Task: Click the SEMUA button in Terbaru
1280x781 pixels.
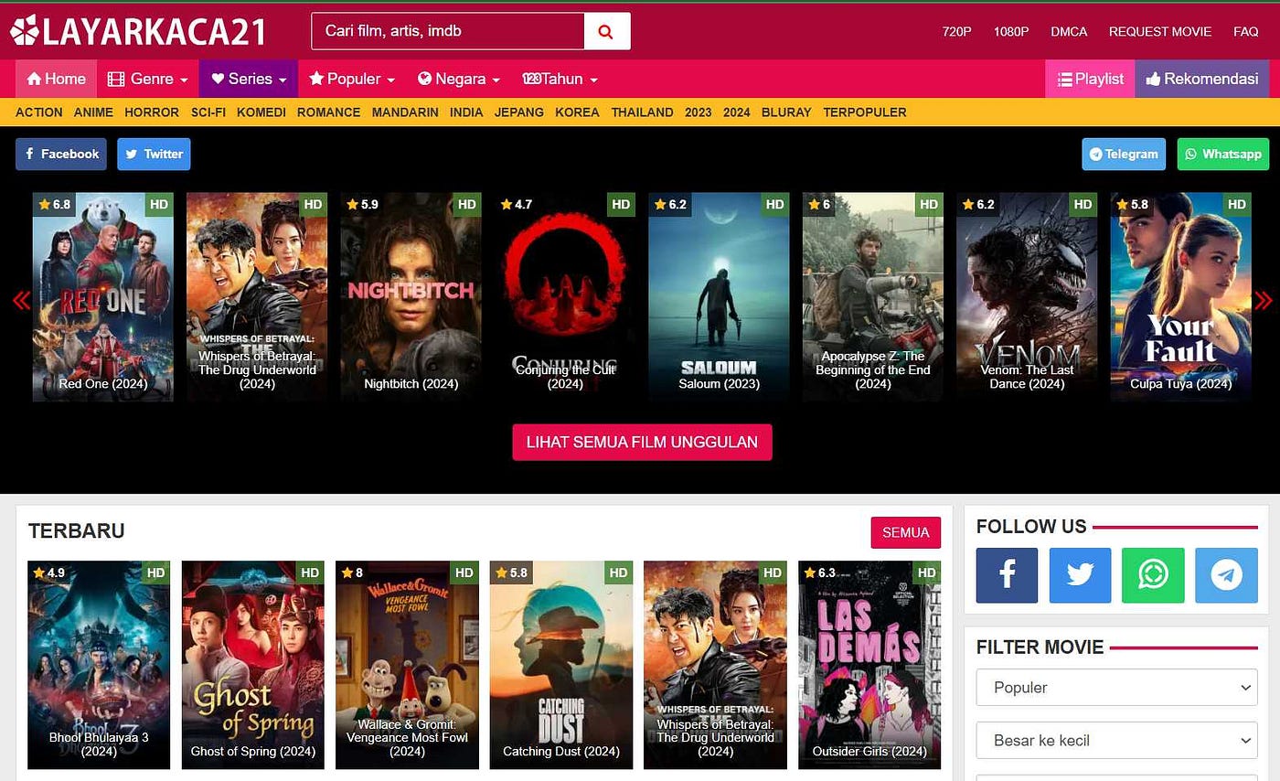Action: (x=906, y=532)
